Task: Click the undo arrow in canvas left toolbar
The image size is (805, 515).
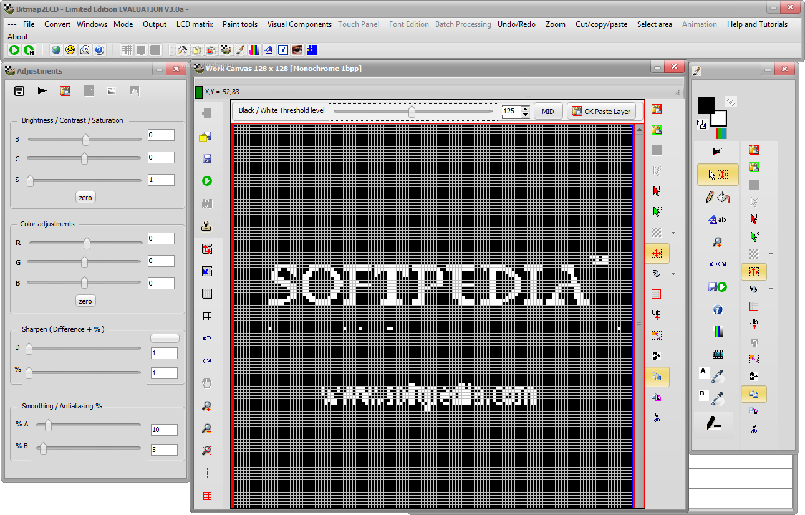Action: pos(207,339)
